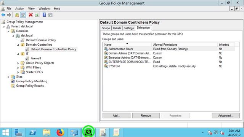Switch to the Scope tab
This screenshot has width=244, height=137.
tap(106, 28)
